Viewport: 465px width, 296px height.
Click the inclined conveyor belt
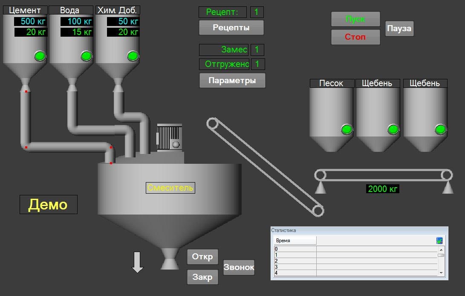[264, 167]
